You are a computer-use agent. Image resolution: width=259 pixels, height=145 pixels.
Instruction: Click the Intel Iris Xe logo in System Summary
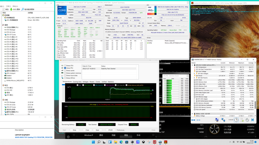(152, 10)
